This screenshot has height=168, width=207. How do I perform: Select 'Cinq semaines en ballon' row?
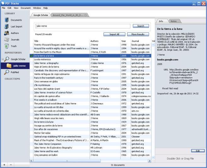pyautogui.click(x=90, y=155)
